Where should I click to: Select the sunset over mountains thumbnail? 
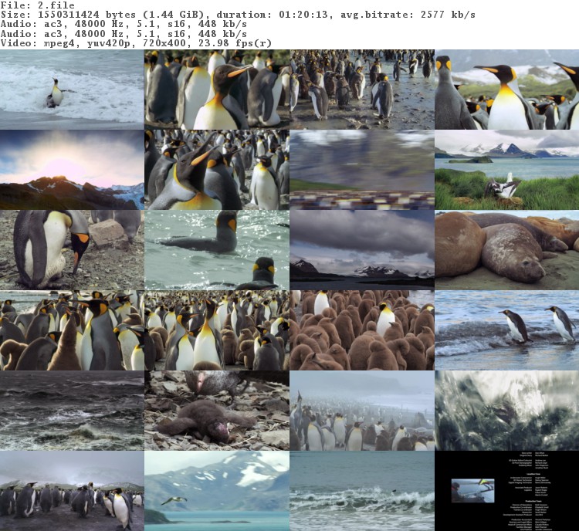pyautogui.click(x=72, y=170)
